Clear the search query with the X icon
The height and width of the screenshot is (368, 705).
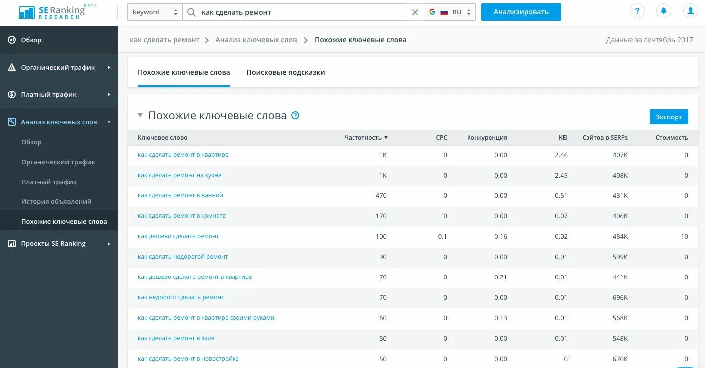(x=415, y=12)
